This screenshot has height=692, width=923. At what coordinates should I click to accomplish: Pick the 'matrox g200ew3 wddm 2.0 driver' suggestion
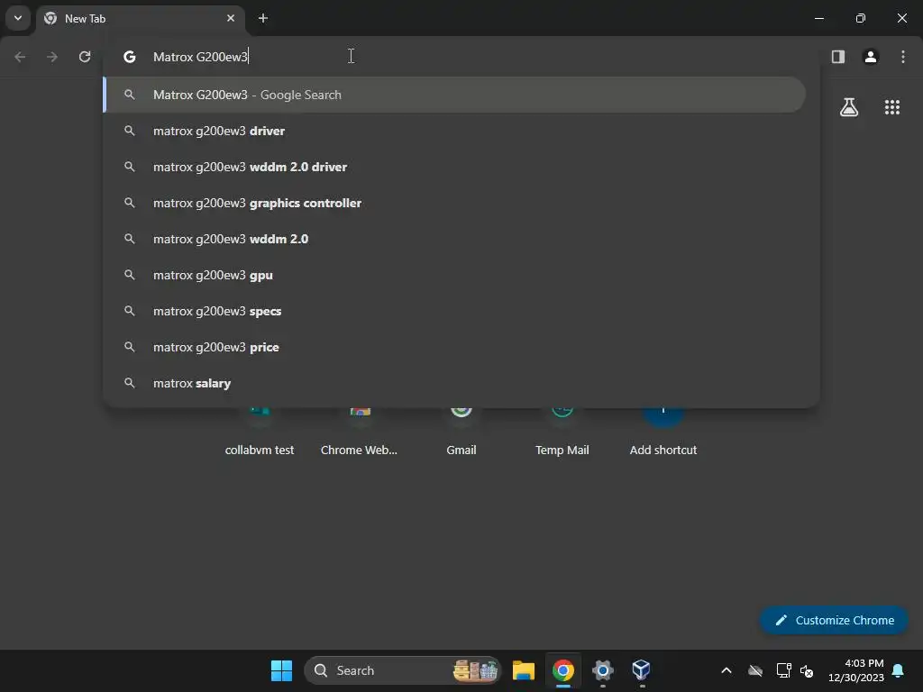point(454,167)
